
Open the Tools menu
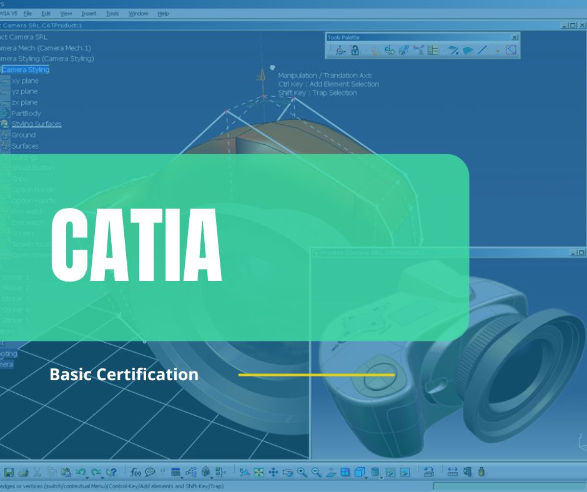pyautogui.click(x=112, y=14)
